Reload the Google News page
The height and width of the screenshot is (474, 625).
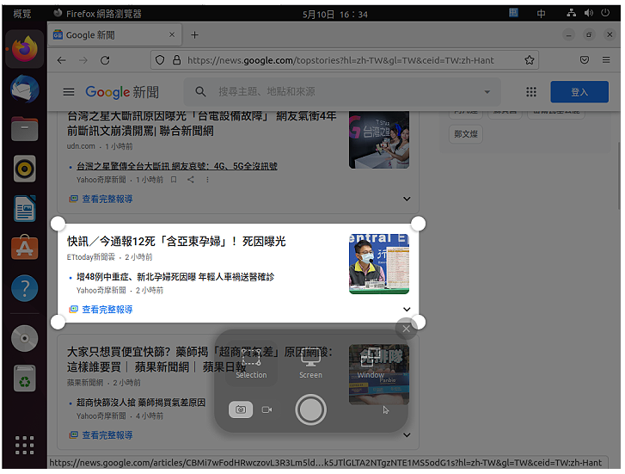tap(105, 60)
